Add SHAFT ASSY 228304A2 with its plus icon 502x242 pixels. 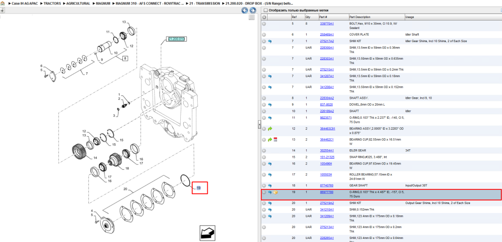coord(264,98)
